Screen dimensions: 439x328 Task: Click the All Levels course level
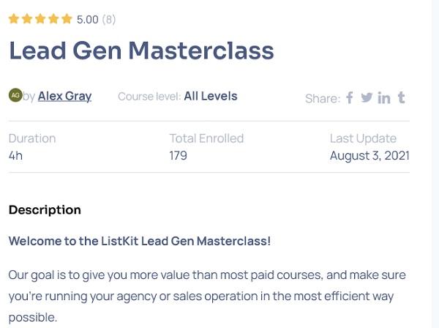[x=211, y=96]
